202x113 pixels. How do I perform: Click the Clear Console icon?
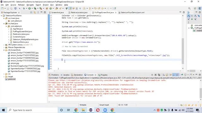(x=163, y=75)
